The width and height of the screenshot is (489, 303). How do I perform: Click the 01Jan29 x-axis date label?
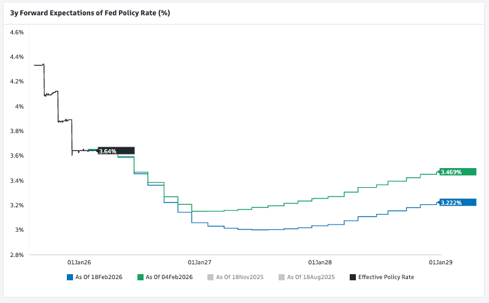(441, 262)
